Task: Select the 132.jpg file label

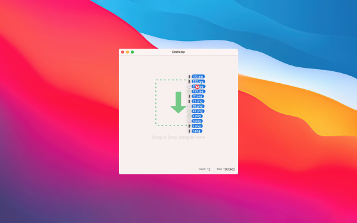Action: (198, 77)
